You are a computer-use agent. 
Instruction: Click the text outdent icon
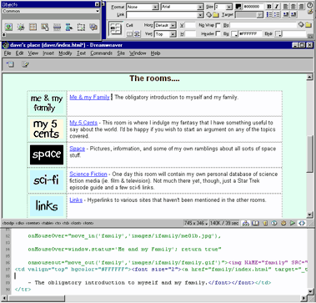click(x=285, y=15)
